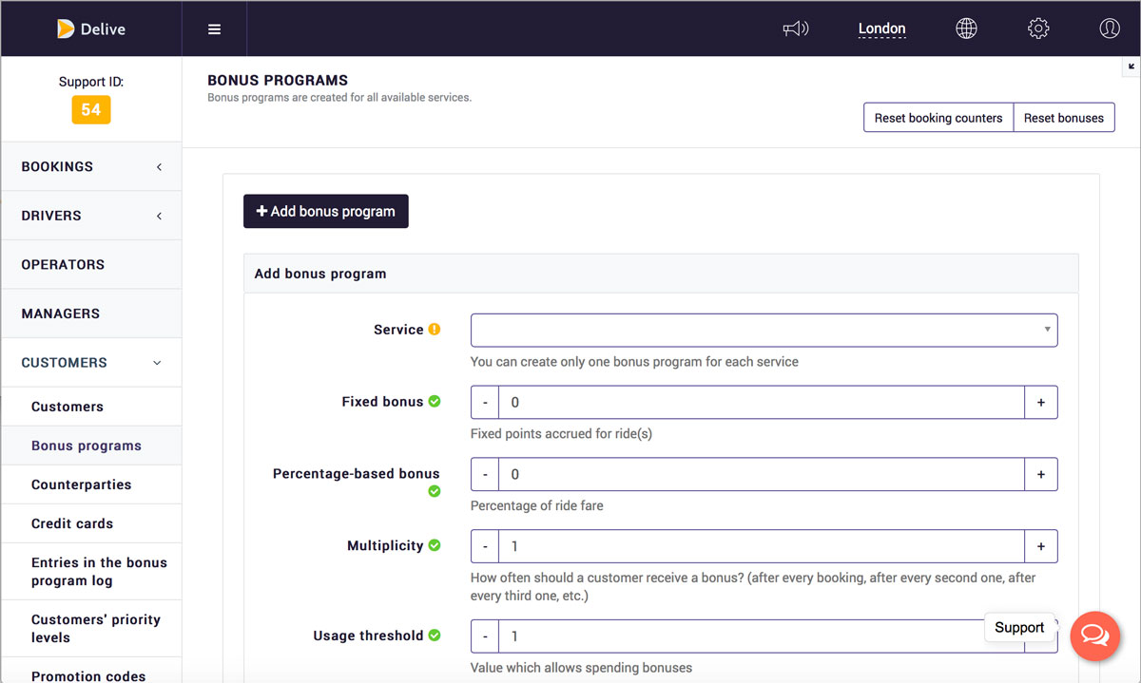Open announcements megaphone icon
The image size is (1141, 683).
(x=795, y=28)
